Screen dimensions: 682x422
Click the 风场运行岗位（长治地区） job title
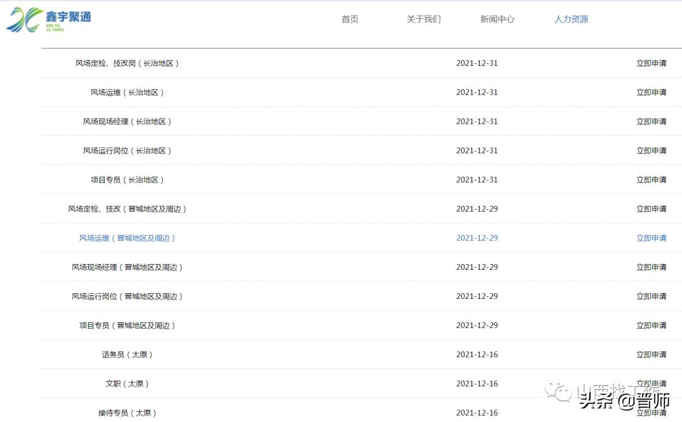click(123, 150)
